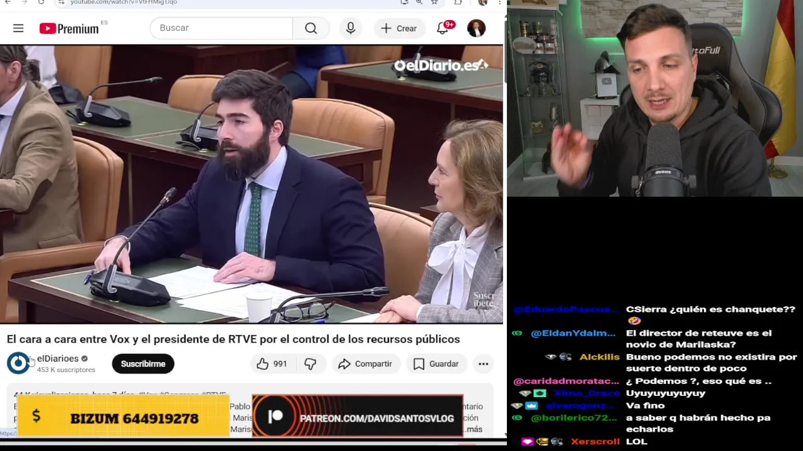
Task: Dislike the video with thumbs-down
Action: pyautogui.click(x=311, y=364)
